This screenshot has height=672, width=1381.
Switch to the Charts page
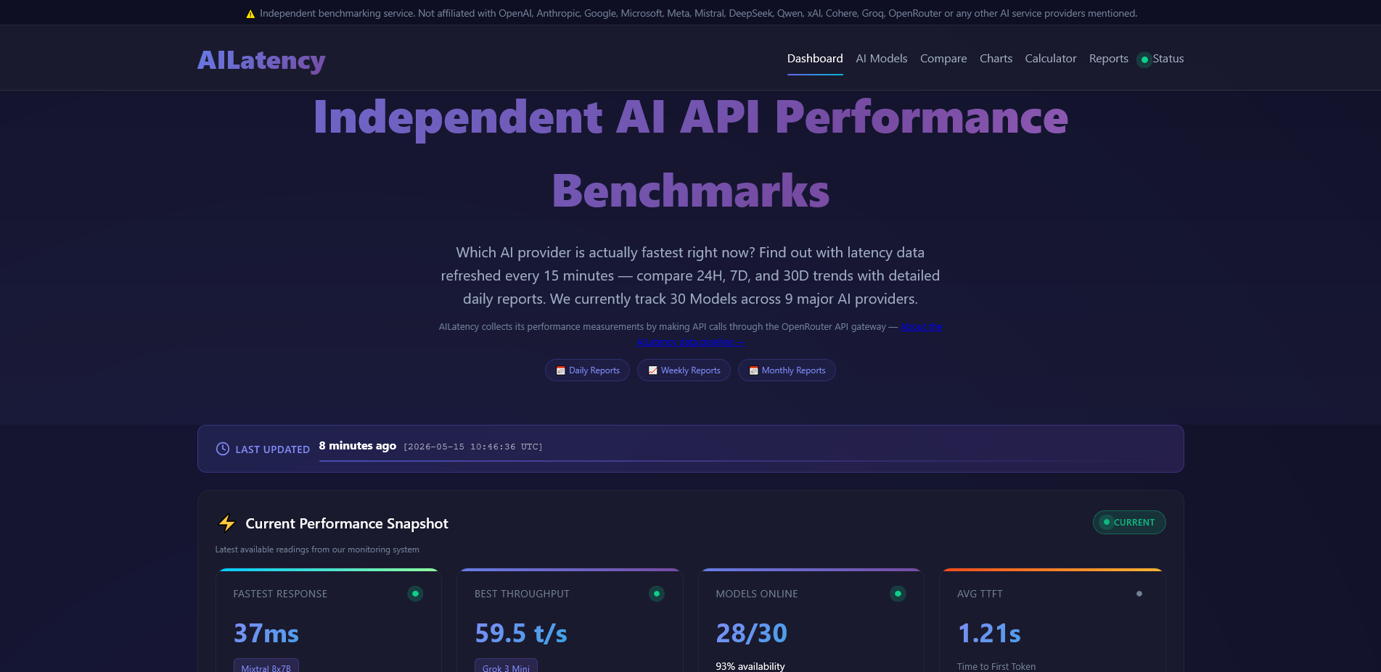click(x=996, y=59)
